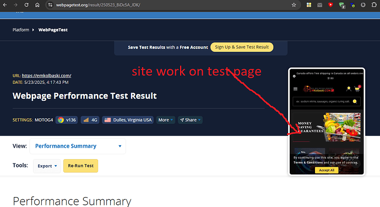Open the mail extension icon
This screenshot has height=207, width=380.
coord(319,5)
